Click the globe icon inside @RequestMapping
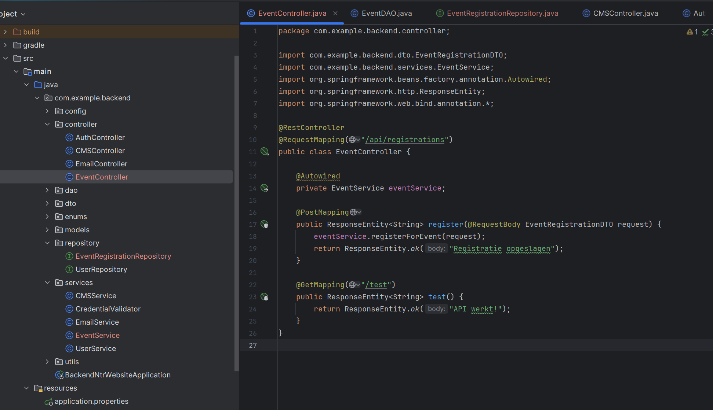713x410 pixels. [352, 140]
